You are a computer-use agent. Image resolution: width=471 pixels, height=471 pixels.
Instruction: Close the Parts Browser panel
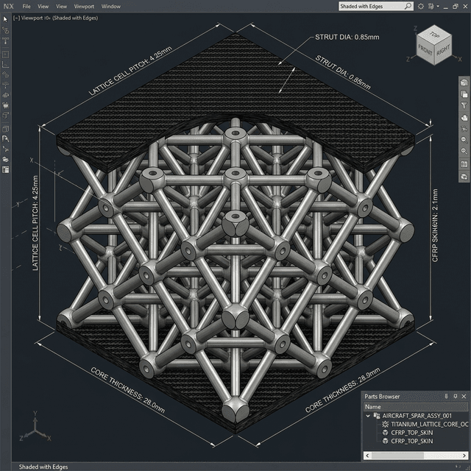coord(464,396)
